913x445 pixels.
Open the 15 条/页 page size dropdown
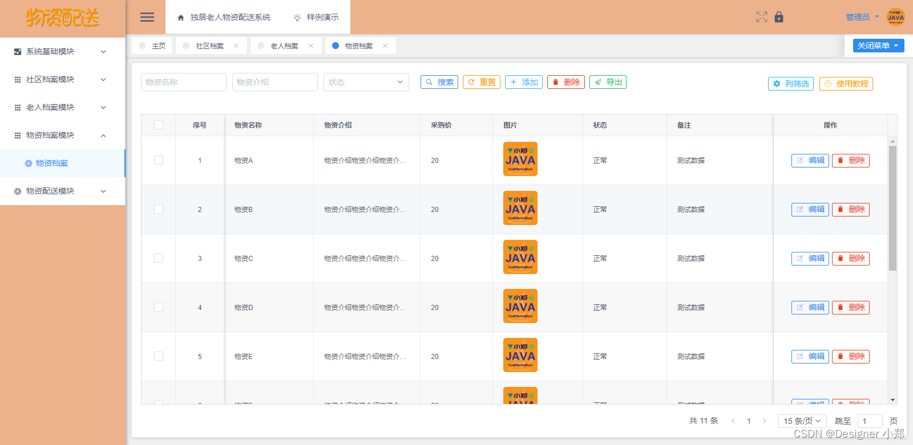tap(802, 421)
